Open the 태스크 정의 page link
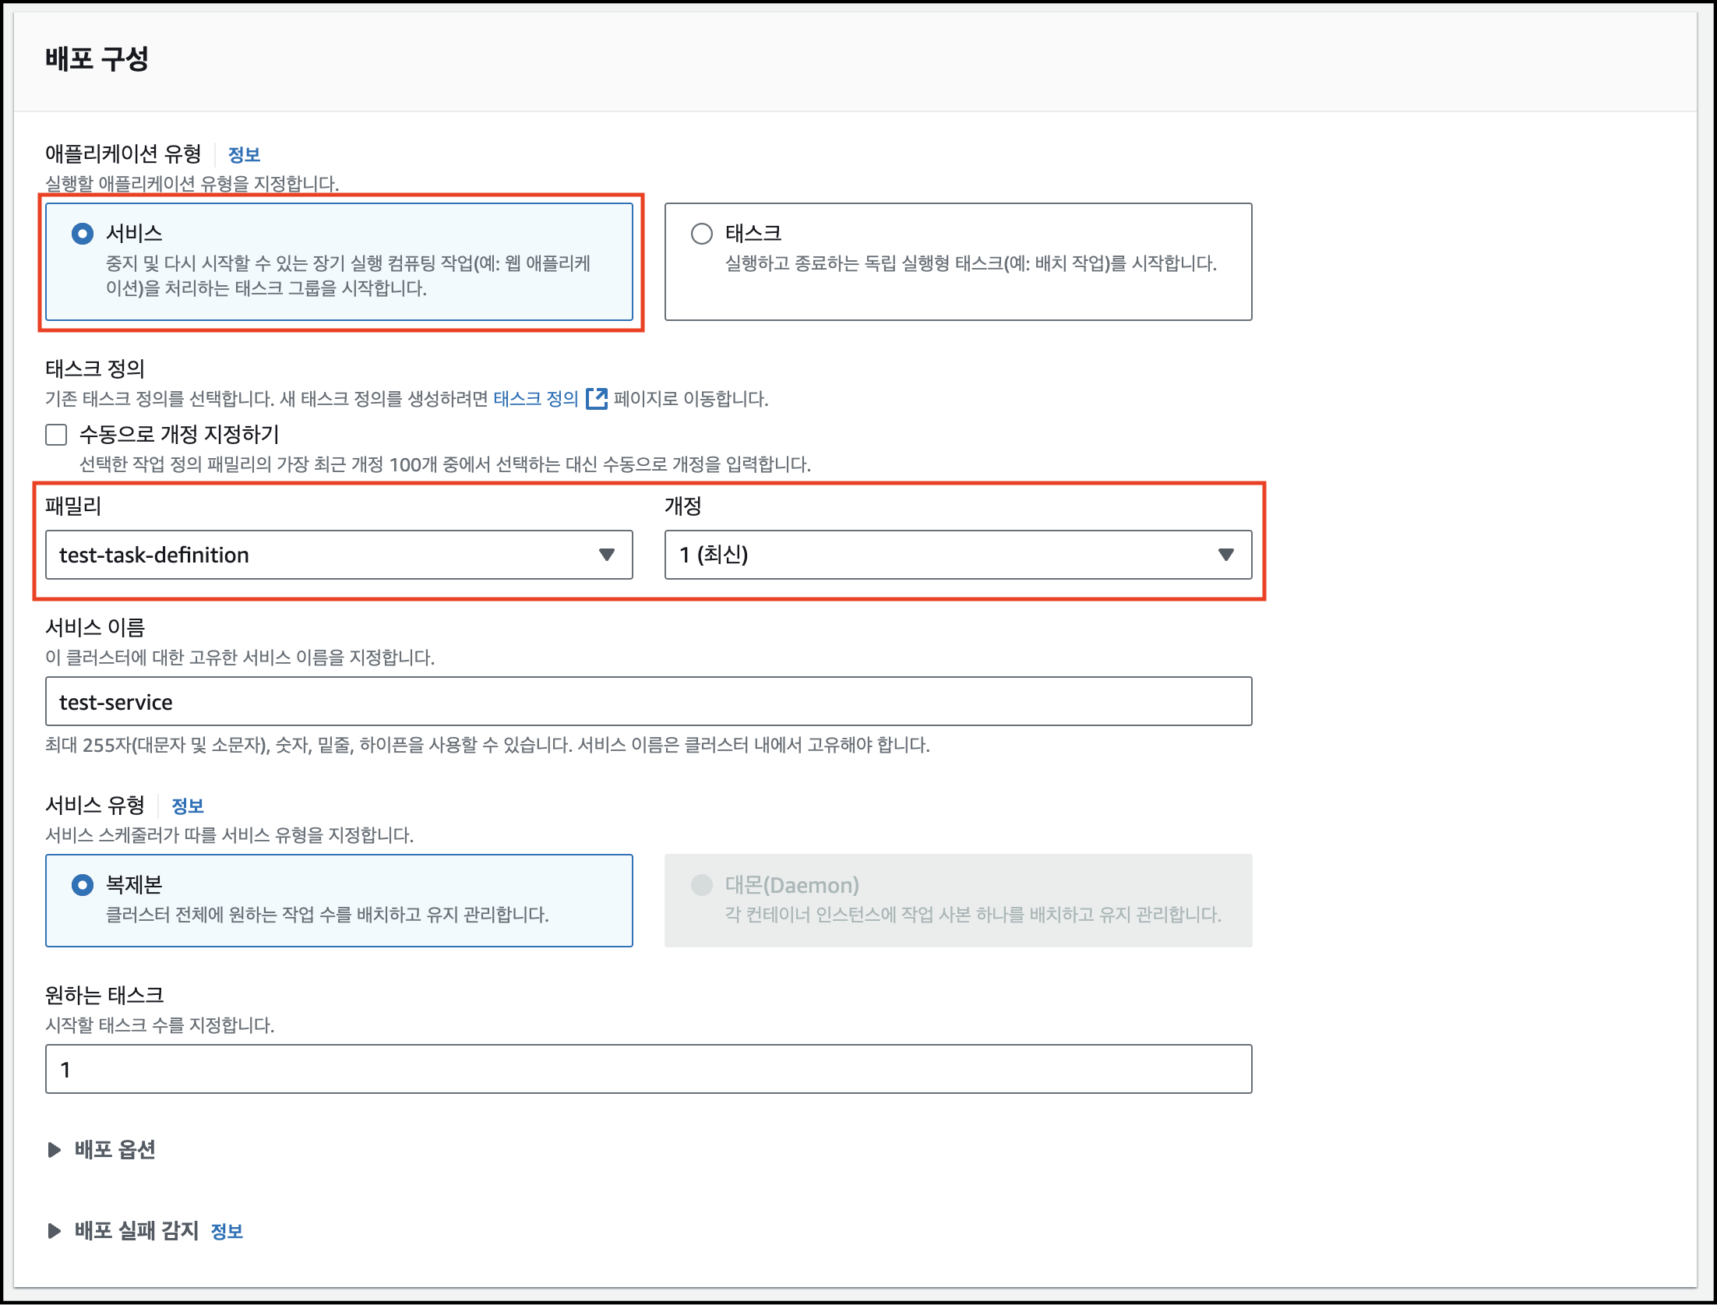This screenshot has width=1717, height=1305. (x=536, y=399)
